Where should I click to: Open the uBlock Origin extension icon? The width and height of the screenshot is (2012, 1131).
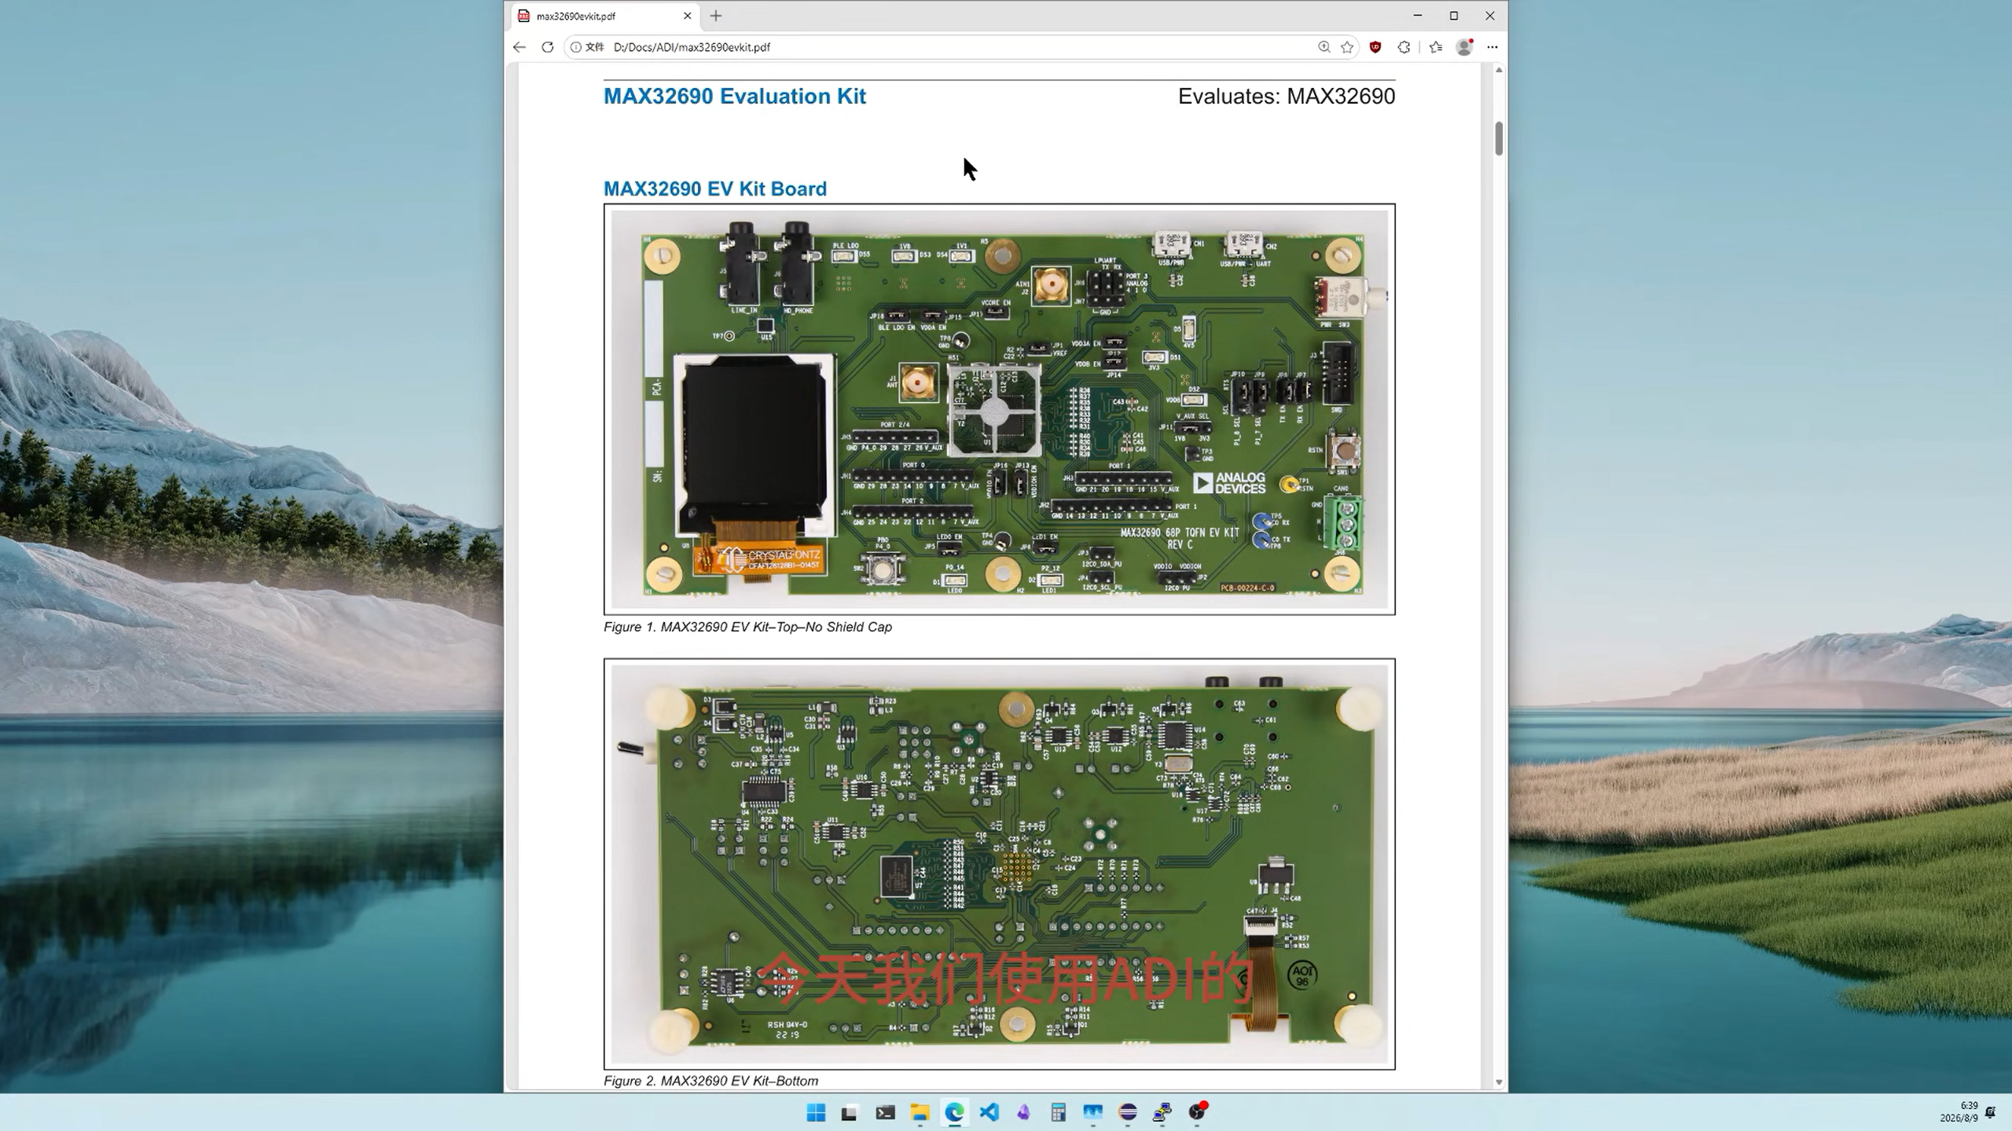tap(1375, 47)
